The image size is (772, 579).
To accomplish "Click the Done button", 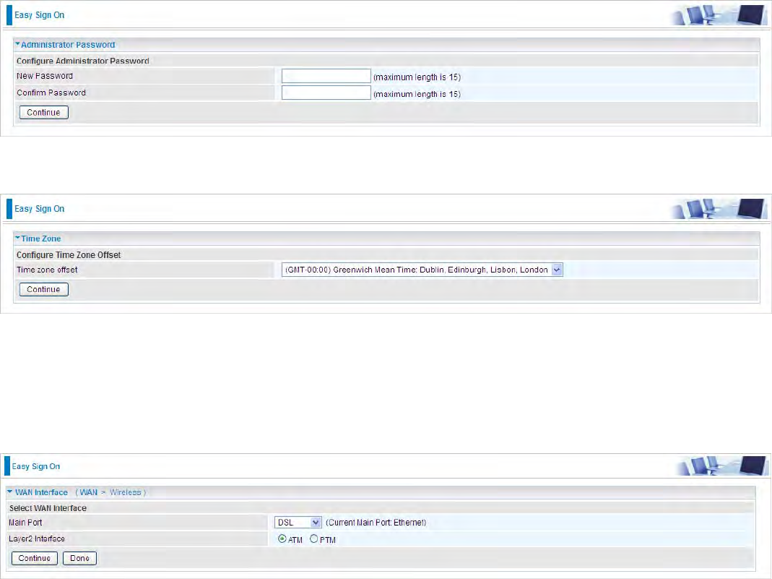I will click(79, 558).
